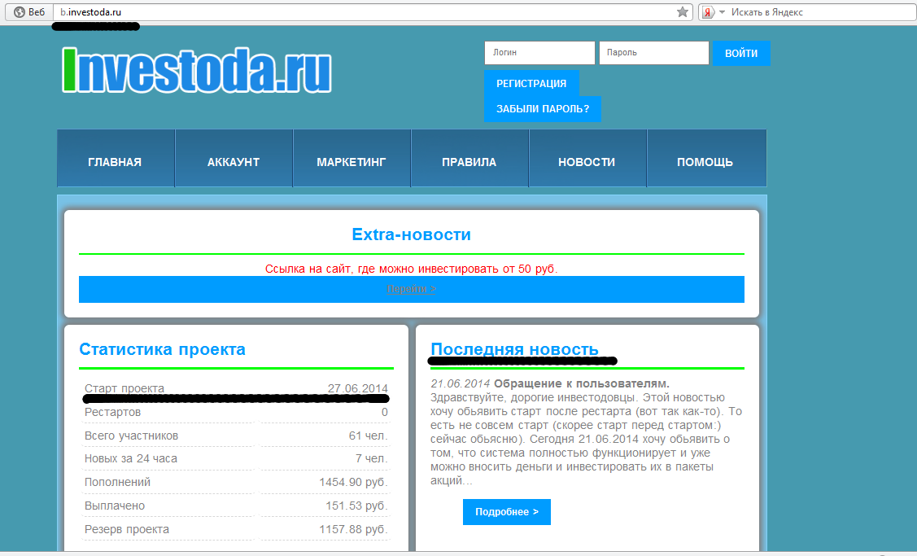Image resolution: width=917 pixels, height=556 pixels.
Task: Click the Подробнее > button under the news
Action: click(506, 512)
